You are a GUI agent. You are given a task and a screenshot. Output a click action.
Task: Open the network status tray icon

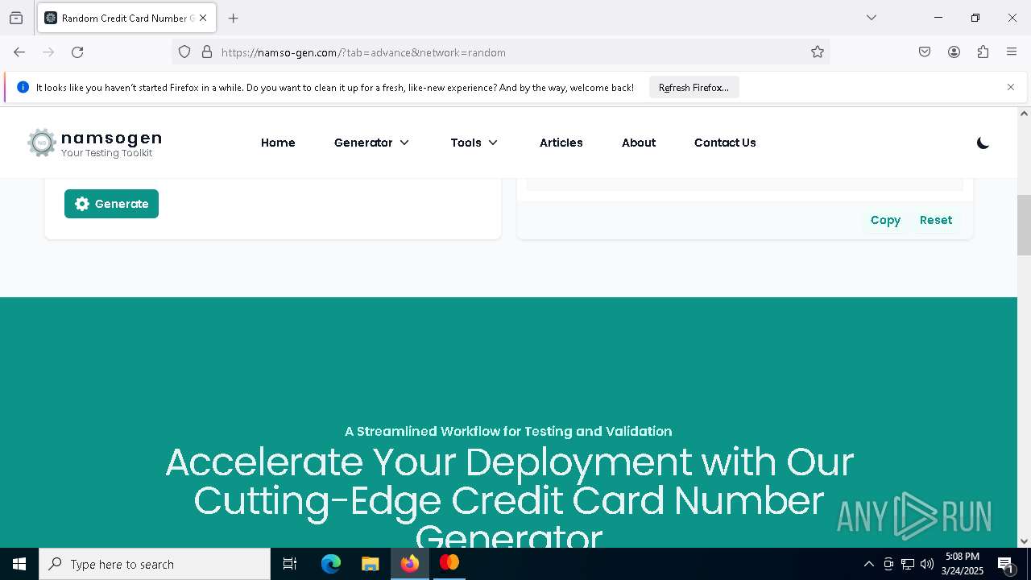pos(908,564)
